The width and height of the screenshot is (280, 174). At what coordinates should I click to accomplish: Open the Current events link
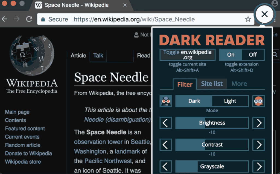pyautogui.click(x=22, y=137)
